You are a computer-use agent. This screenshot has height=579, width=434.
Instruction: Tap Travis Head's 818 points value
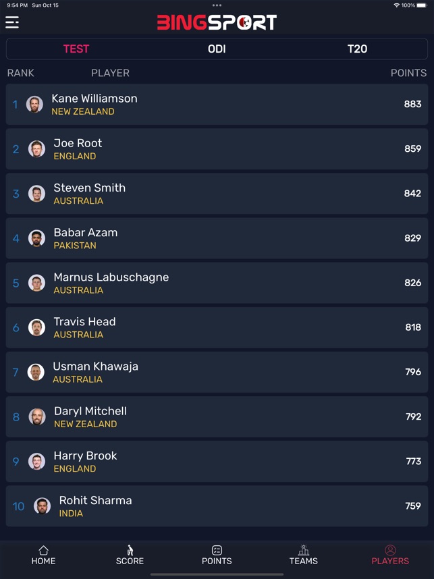(413, 327)
